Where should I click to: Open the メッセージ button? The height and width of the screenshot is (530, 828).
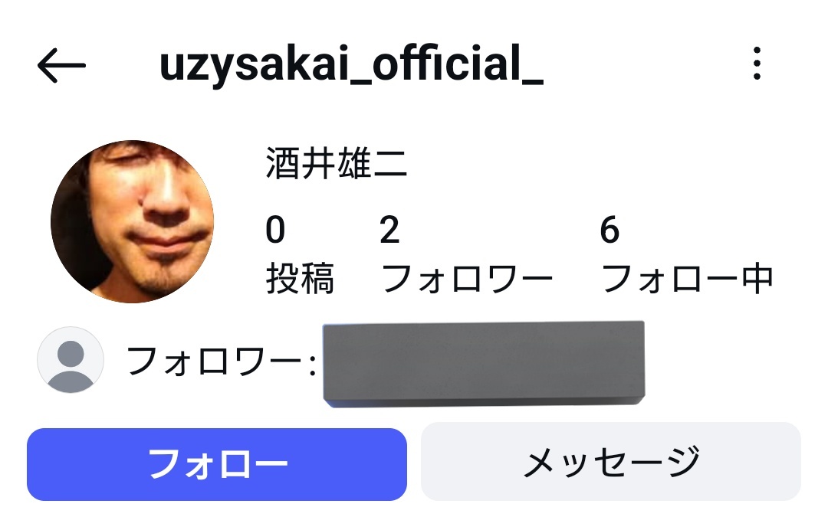[x=611, y=462]
